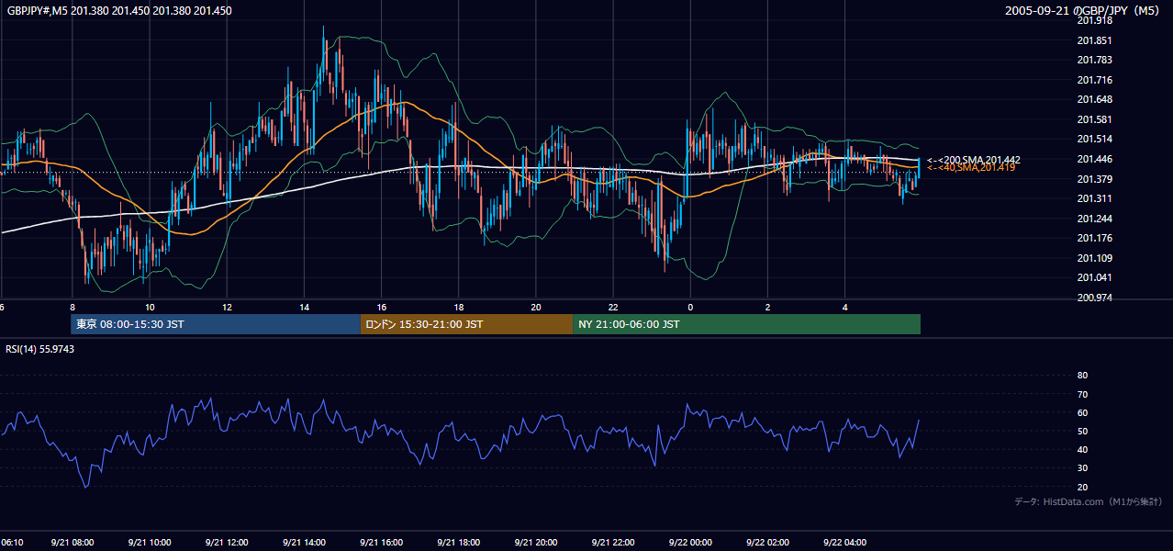1173x551 pixels.
Task: Click RSI scale level 20
Action: coord(1082,487)
